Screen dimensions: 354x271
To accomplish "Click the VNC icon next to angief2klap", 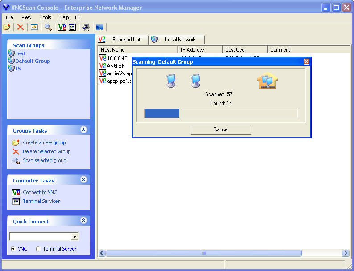I will point(103,73).
